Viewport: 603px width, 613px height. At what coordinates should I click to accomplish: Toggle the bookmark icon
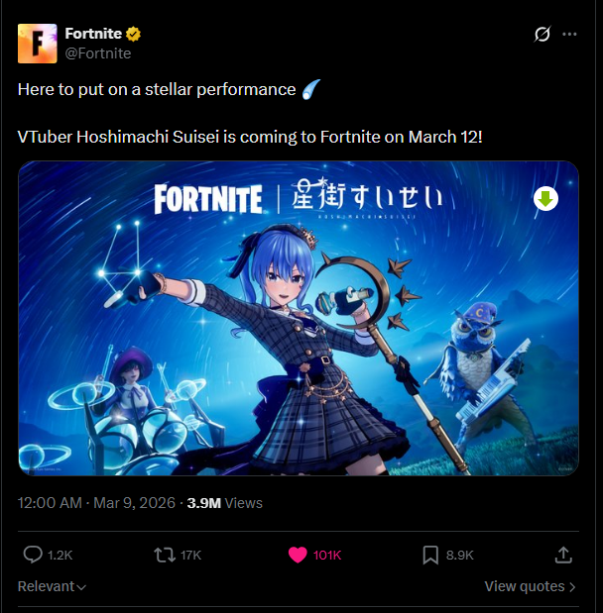[x=430, y=555]
